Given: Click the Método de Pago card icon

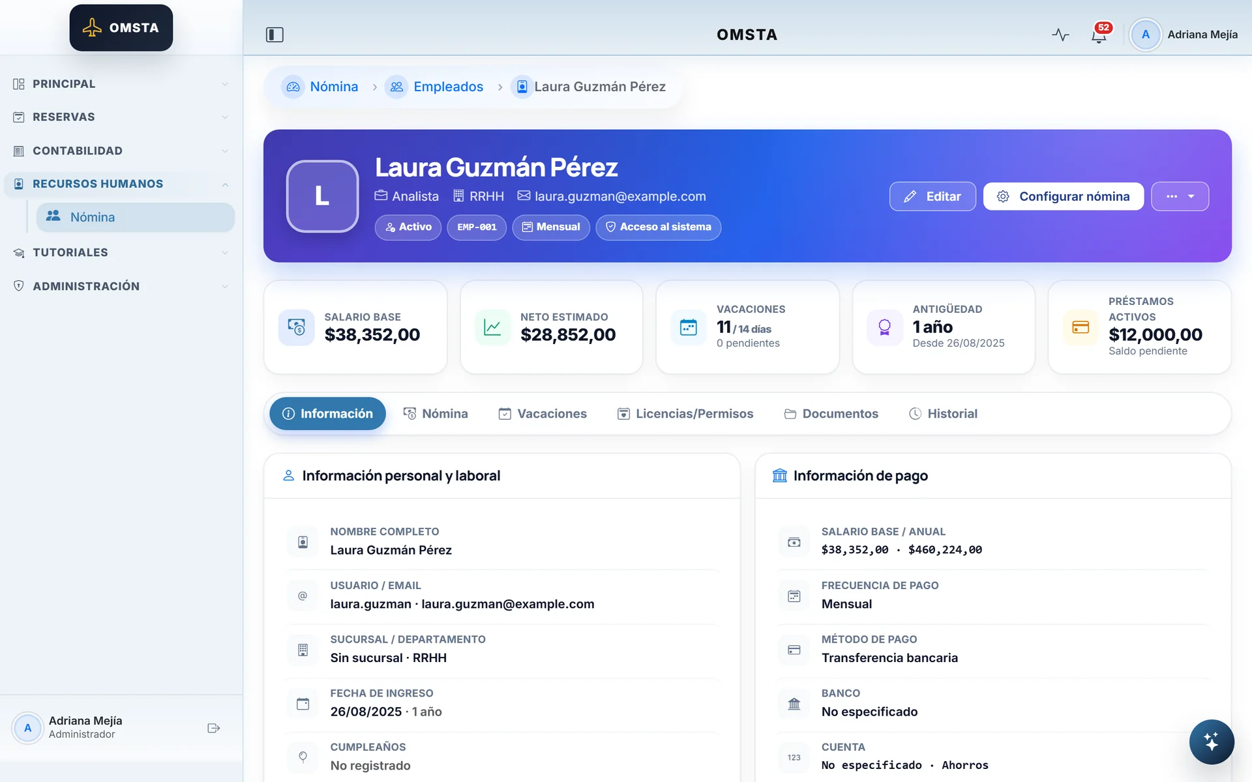Looking at the screenshot, I should click(794, 650).
